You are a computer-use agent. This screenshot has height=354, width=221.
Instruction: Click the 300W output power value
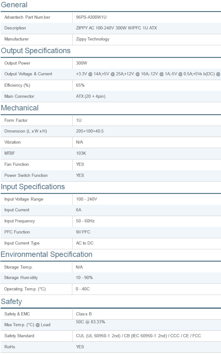tap(81, 63)
